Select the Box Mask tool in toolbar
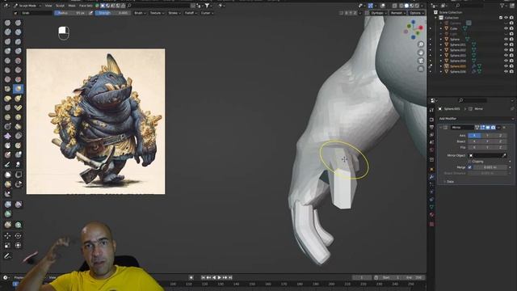The height and width of the screenshot is (291, 517). 7,175
